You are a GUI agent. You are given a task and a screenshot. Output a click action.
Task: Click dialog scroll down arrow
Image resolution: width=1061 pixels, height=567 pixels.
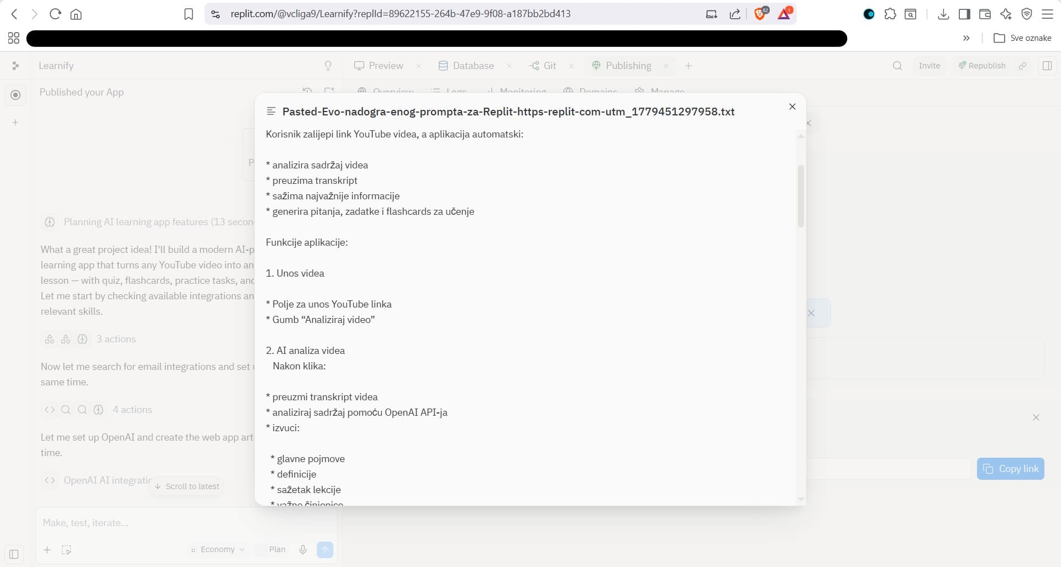tap(801, 499)
